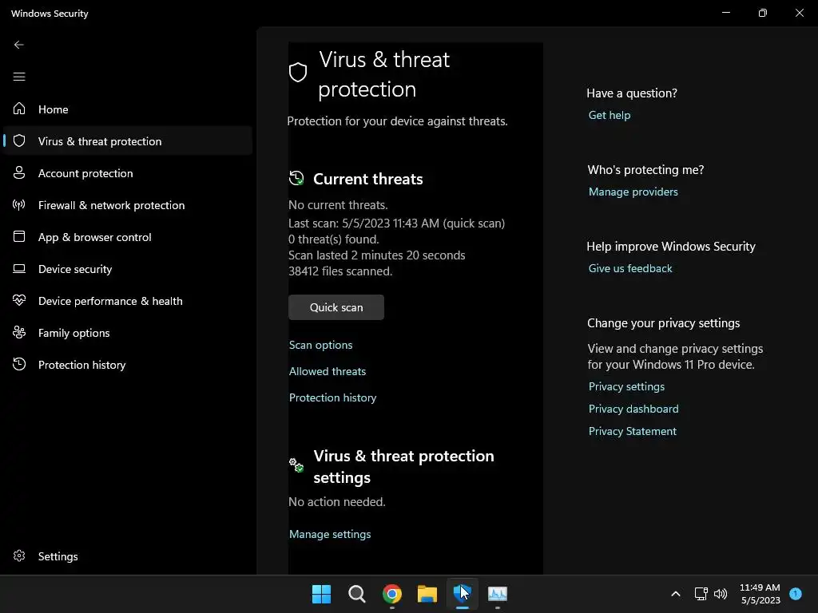Open Family options page
This screenshot has width=818, height=613.
128,333
